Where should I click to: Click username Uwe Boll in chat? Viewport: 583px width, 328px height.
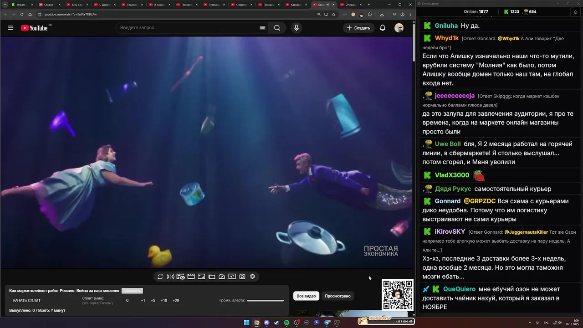tap(448, 144)
